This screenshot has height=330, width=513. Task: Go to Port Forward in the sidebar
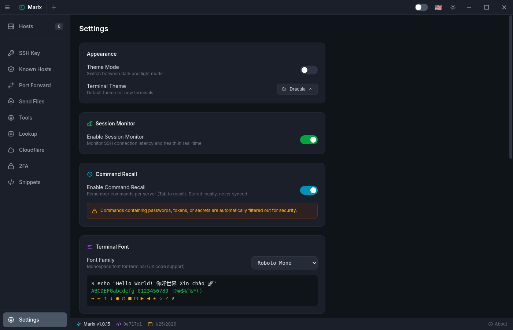coord(35,85)
